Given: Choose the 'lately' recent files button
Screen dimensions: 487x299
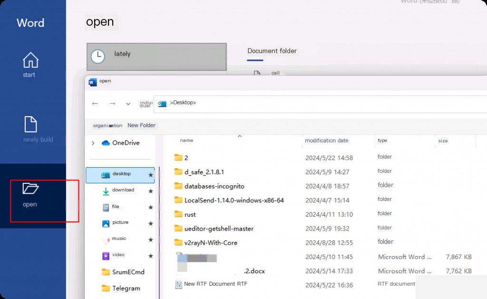Looking at the screenshot, I should 156,57.
